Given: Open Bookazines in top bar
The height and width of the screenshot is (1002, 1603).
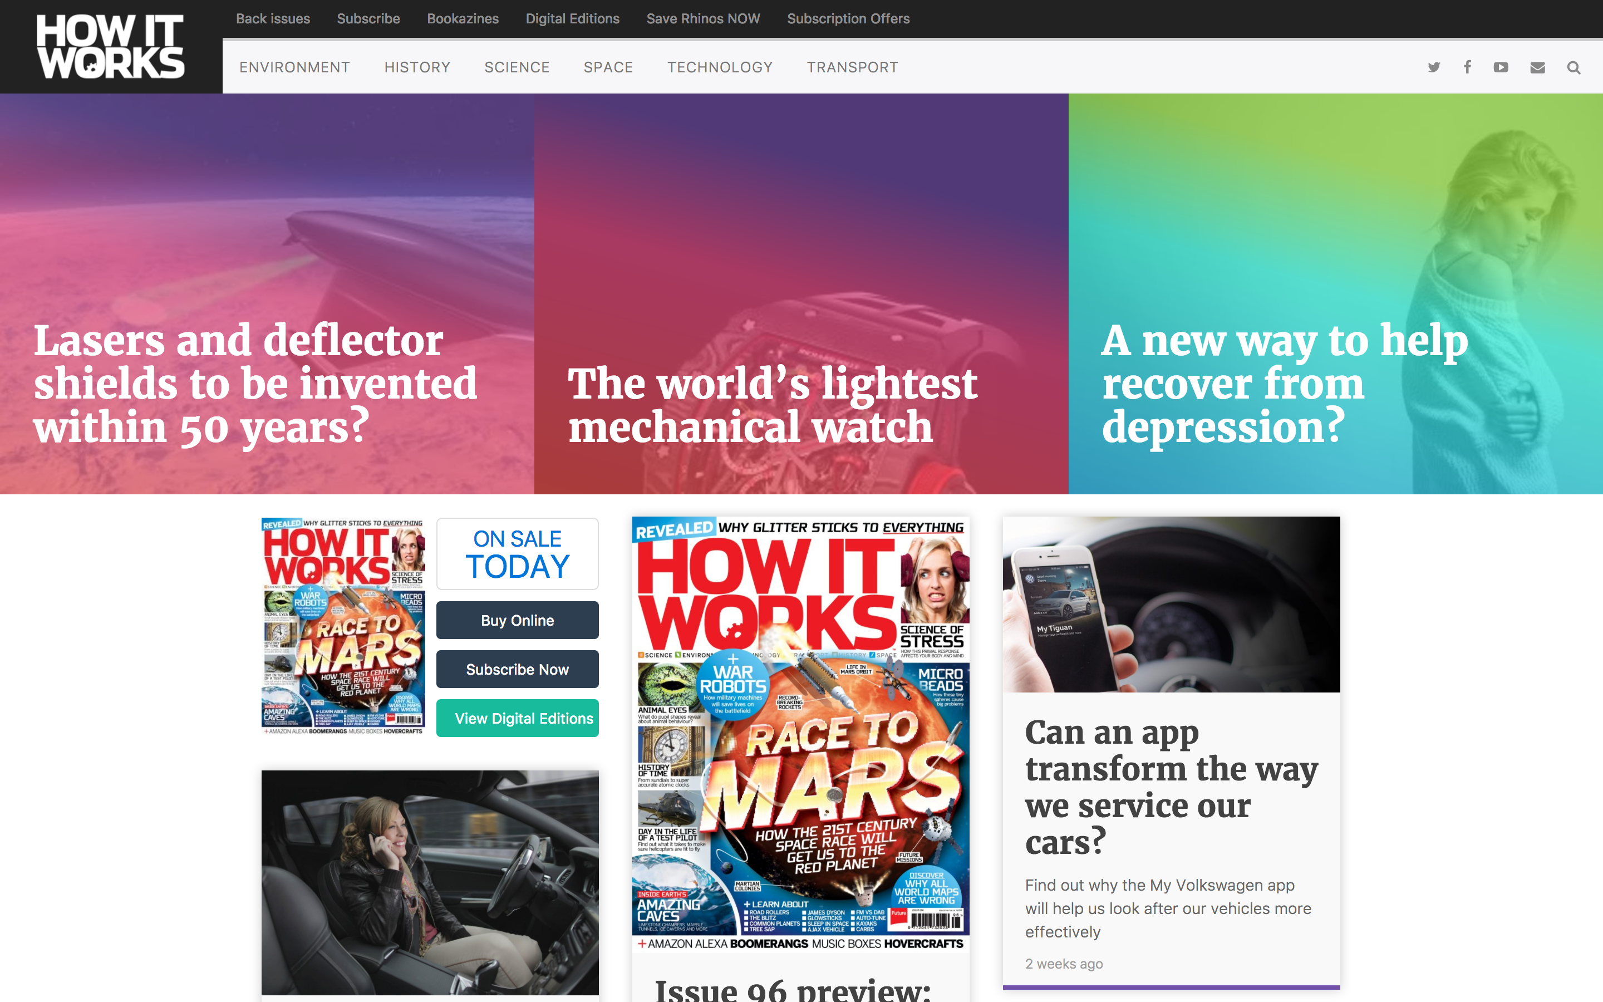Looking at the screenshot, I should tap(463, 18).
